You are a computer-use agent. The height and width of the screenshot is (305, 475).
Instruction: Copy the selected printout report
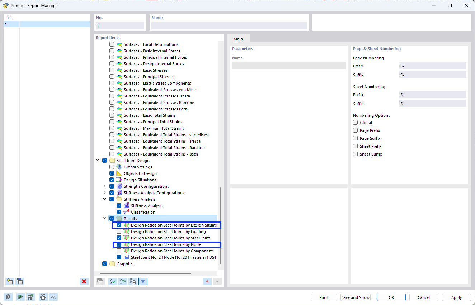20,281
